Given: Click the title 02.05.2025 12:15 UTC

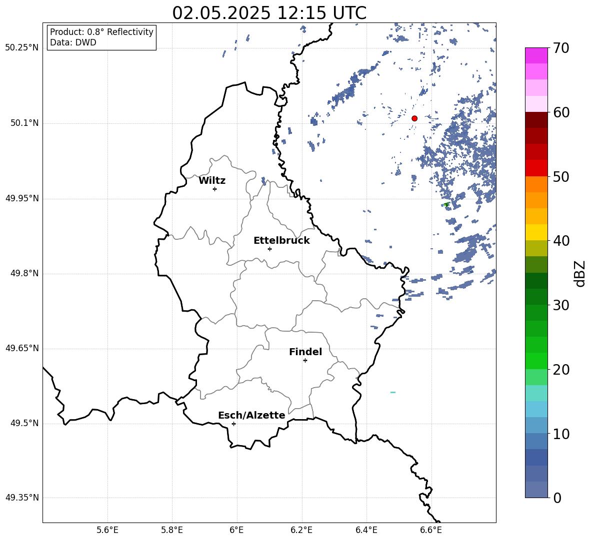Looking at the screenshot, I should 269,13.
